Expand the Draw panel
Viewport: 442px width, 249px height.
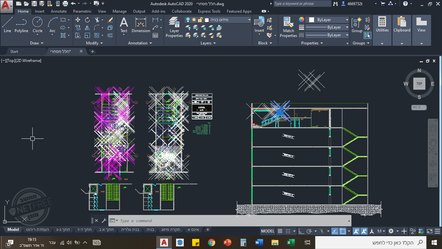37,43
